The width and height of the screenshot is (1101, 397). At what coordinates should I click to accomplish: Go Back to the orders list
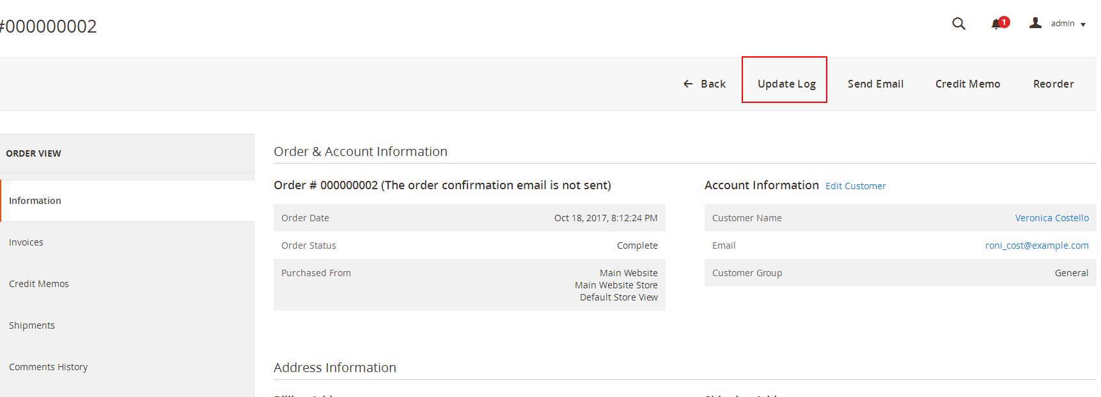(704, 84)
